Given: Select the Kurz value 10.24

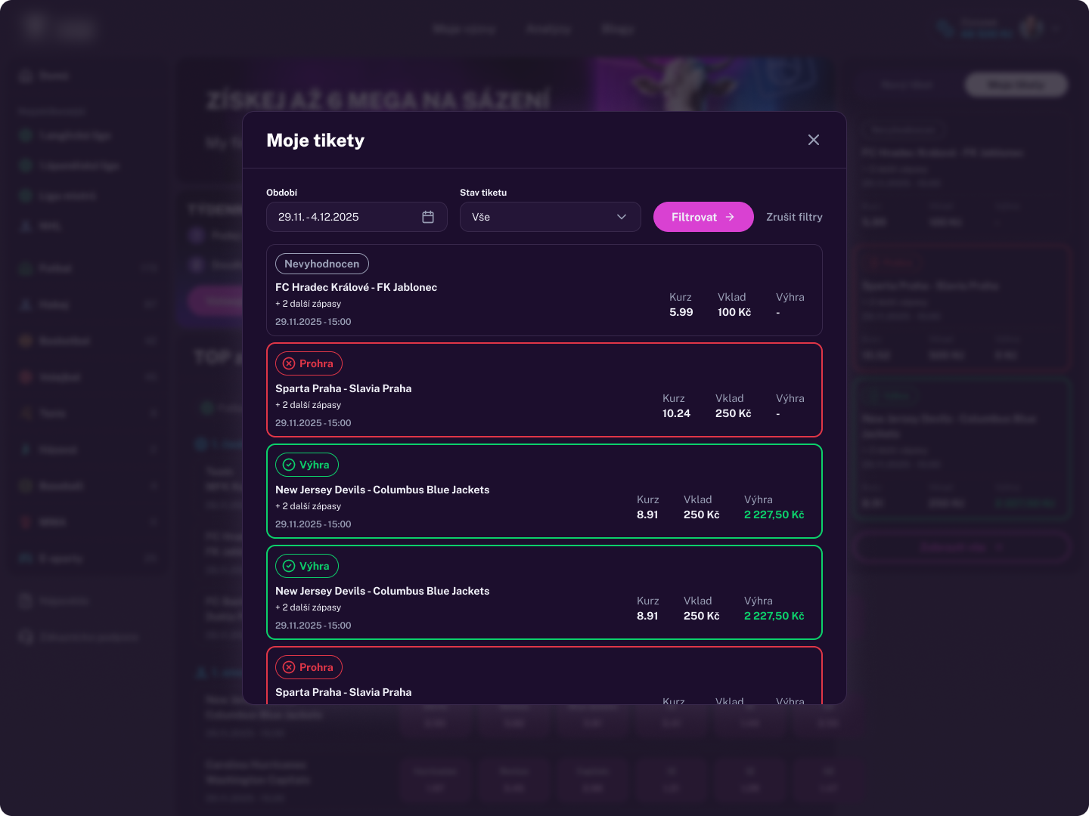Looking at the screenshot, I should click(x=676, y=413).
